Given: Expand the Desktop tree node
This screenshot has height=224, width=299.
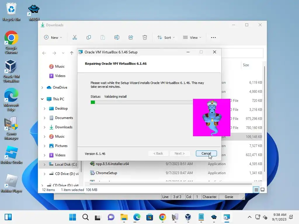Looking at the screenshot, I should click(44, 108).
